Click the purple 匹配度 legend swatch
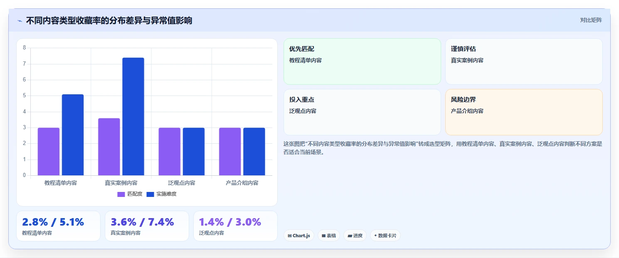619x258 pixels. pyautogui.click(x=121, y=194)
